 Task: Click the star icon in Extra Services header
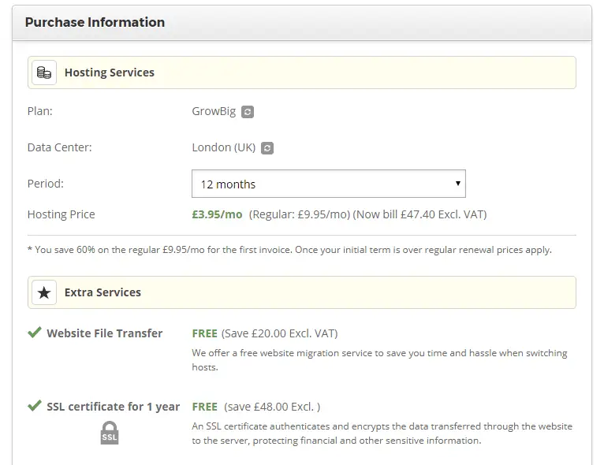click(x=44, y=292)
